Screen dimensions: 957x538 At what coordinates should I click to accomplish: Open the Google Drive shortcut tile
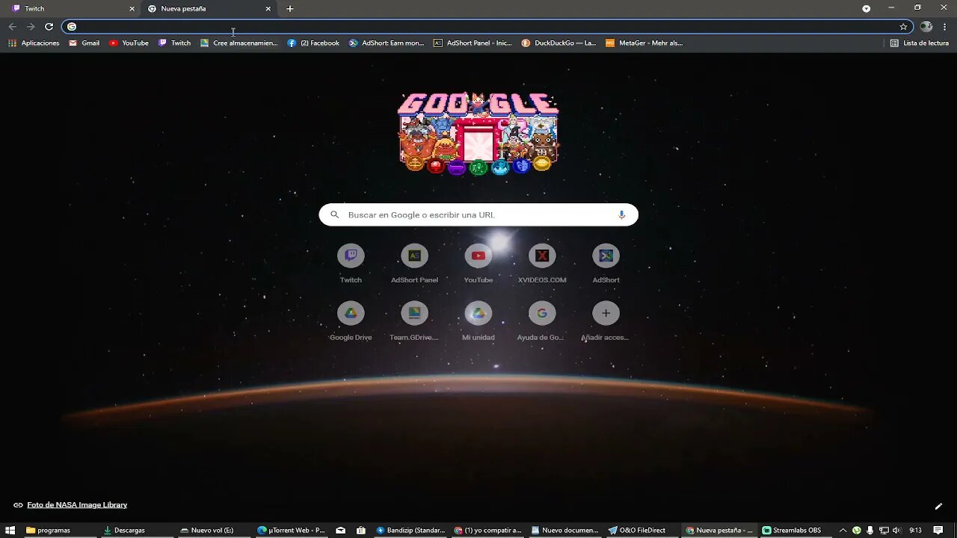[351, 321]
